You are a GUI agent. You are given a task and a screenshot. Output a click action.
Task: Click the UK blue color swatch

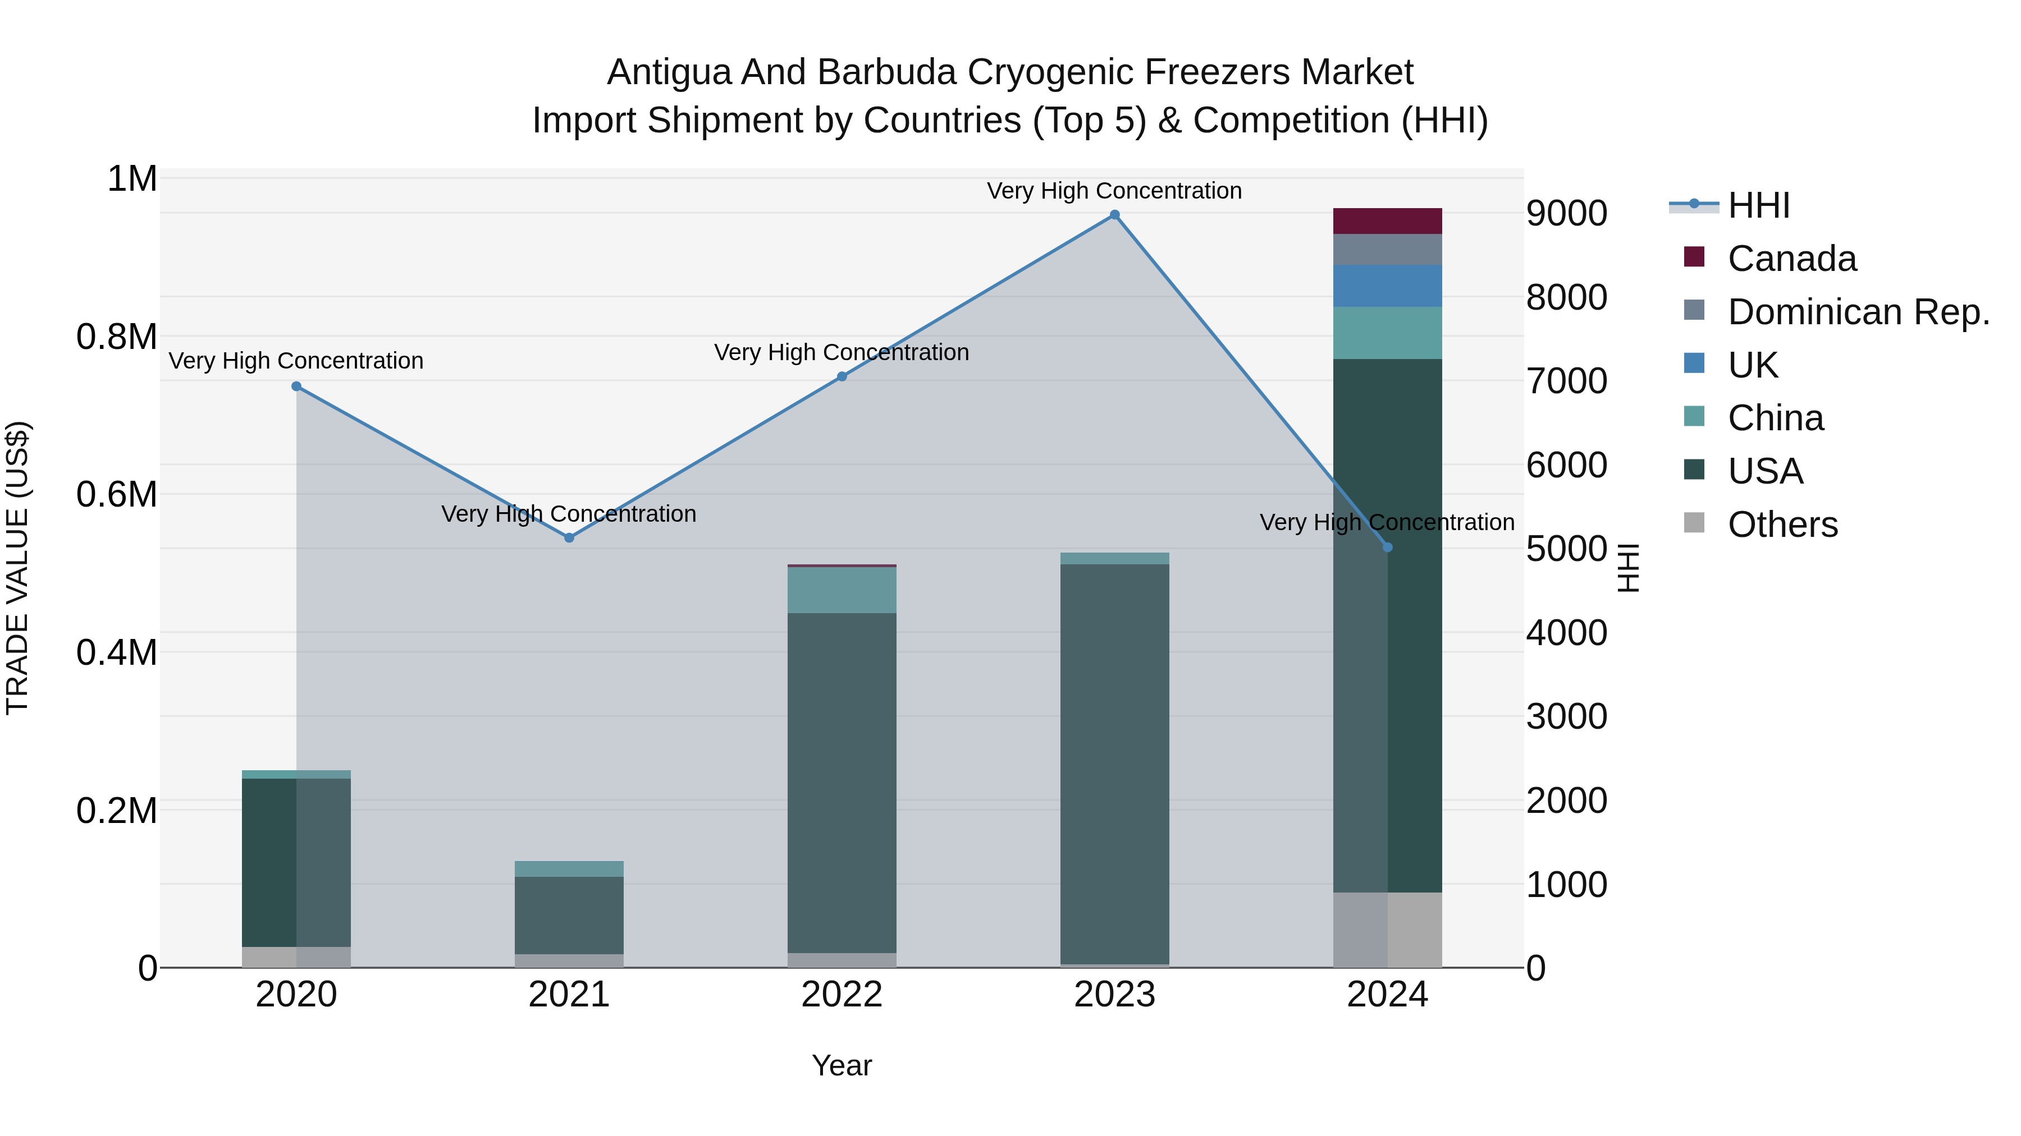(1695, 363)
